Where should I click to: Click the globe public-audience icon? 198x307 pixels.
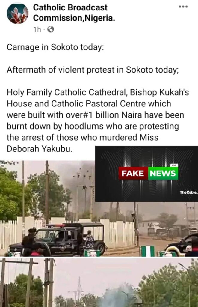(x=51, y=29)
